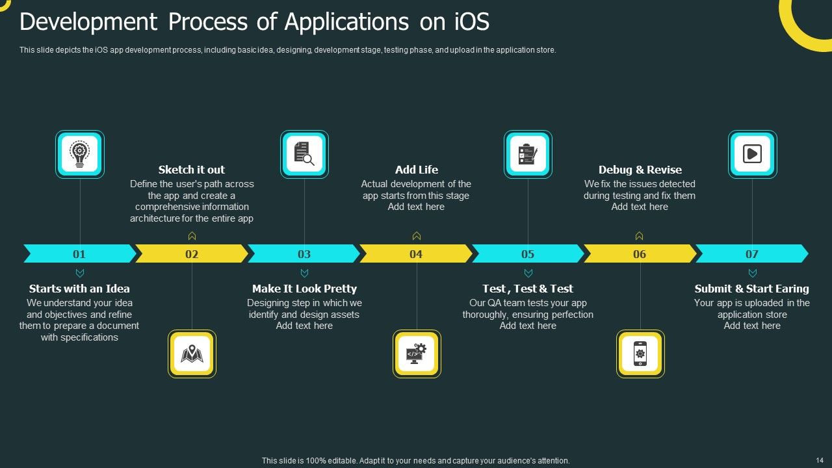832x468 pixels.
Task: Click footer text 'This slide is 100% editable'
Action: [416, 460]
